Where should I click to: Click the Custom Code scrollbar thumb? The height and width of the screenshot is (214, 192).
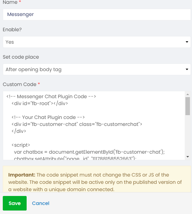click(x=188, y=106)
